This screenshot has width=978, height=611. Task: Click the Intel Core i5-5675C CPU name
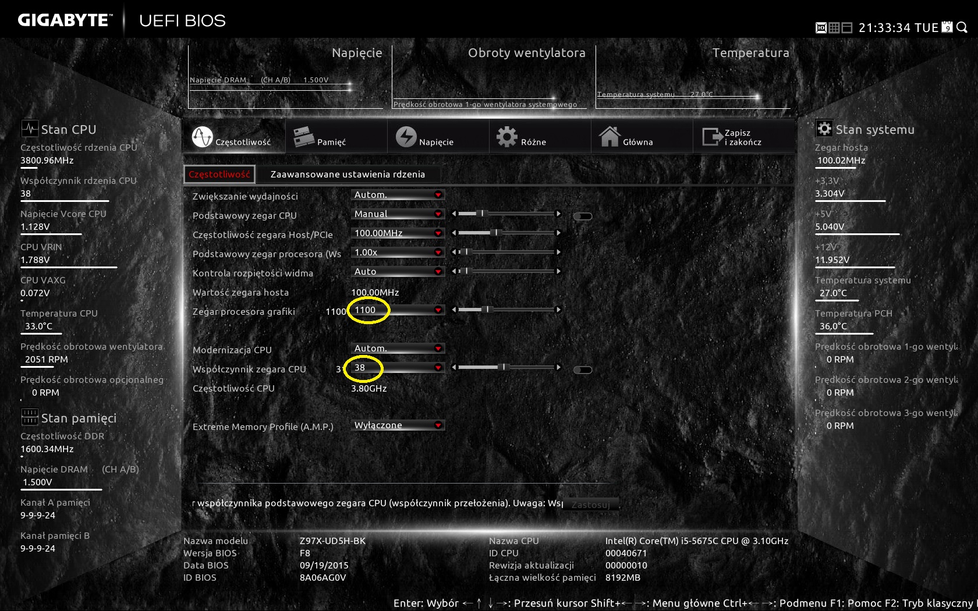(697, 541)
